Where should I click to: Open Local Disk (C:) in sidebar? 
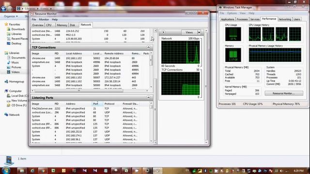tap(19, 96)
